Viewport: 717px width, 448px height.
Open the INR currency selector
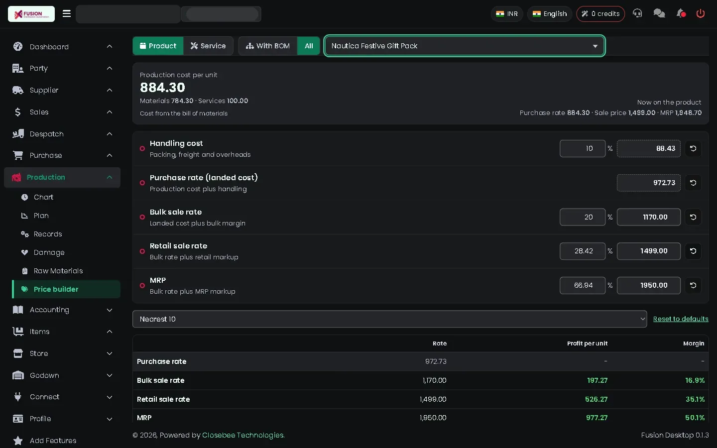507,14
